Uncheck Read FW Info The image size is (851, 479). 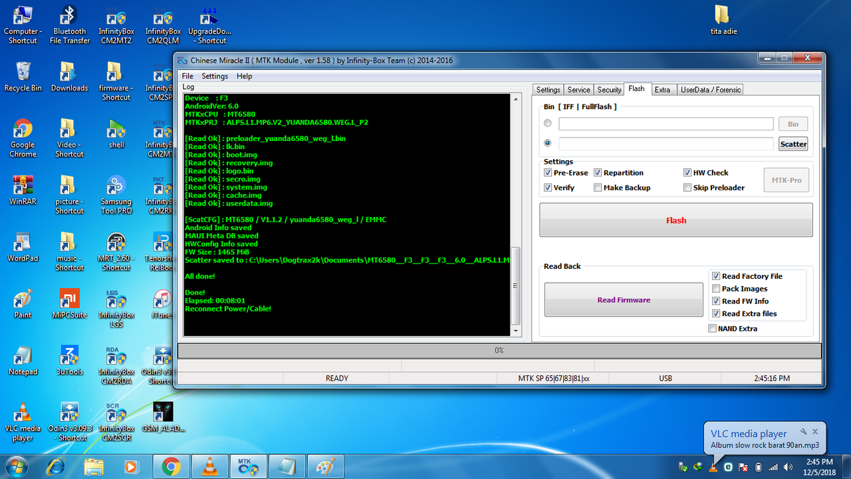[x=716, y=301]
